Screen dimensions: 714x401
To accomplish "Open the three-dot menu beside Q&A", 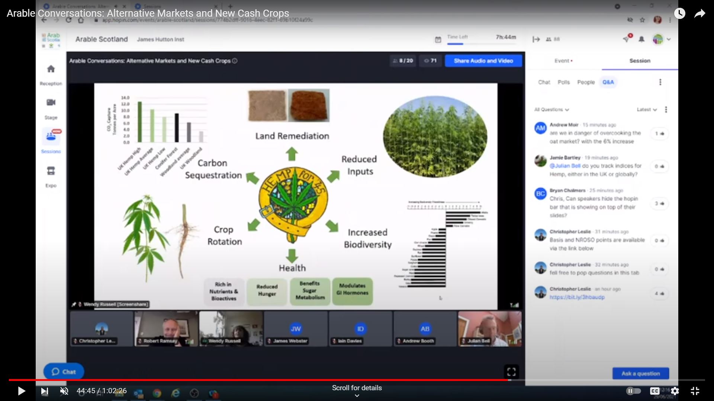I will pyautogui.click(x=660, y=82).
